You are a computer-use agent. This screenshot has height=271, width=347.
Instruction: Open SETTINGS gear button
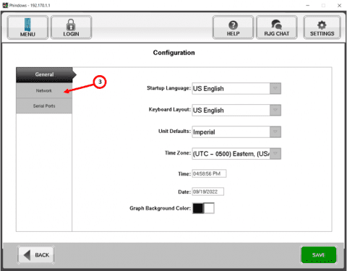coord(322,27)
